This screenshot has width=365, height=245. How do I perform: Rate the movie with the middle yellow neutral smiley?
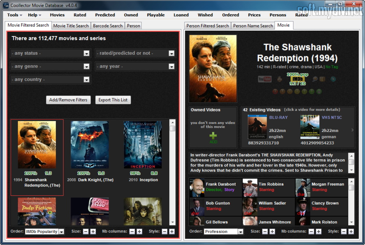[297, 92]
